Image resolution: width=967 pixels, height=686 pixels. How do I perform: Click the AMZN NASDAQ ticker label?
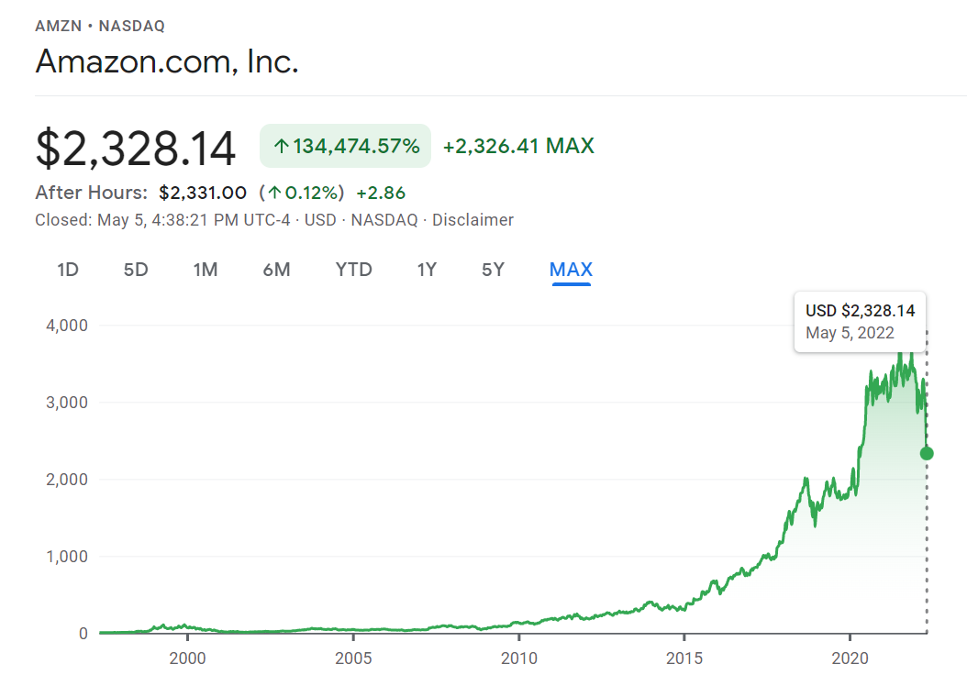(99, 26)
